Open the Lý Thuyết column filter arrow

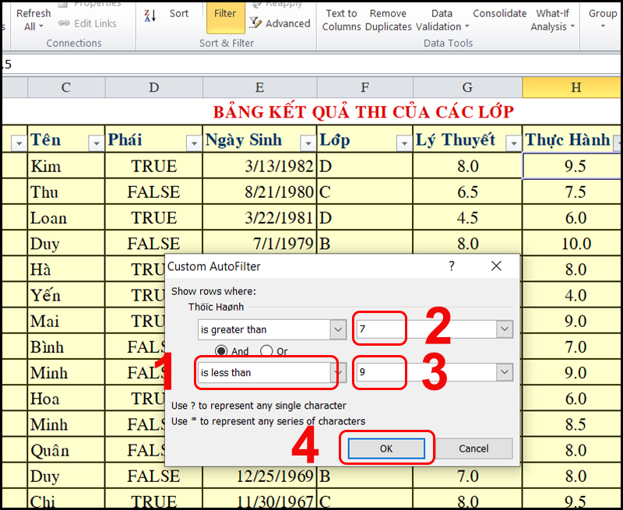[x=512, y=142]
